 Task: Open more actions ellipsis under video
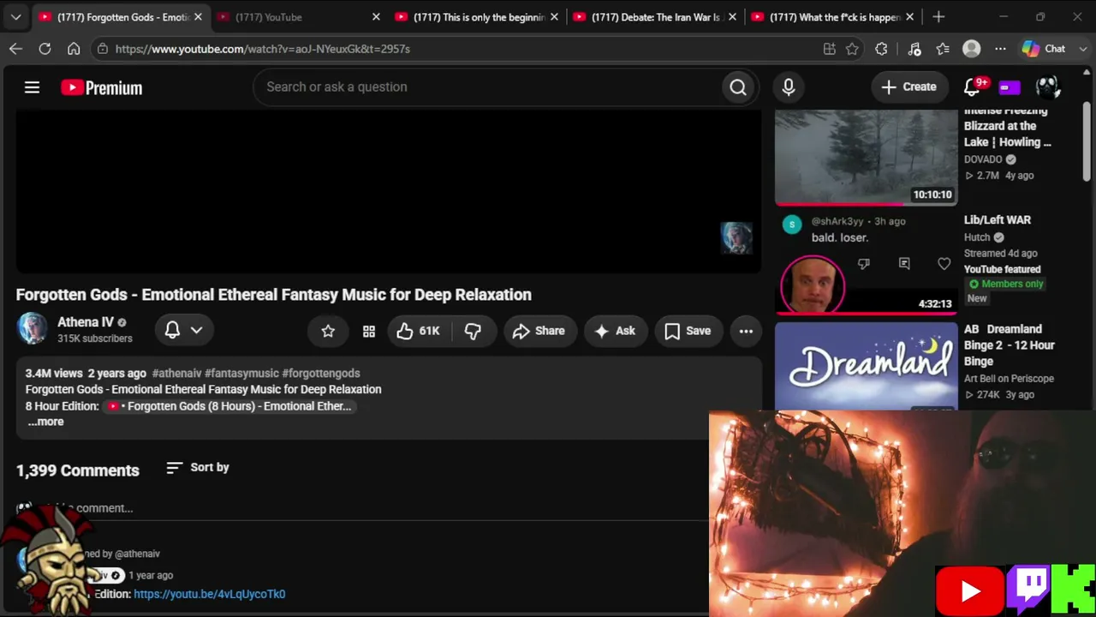[x=746, y=331]
